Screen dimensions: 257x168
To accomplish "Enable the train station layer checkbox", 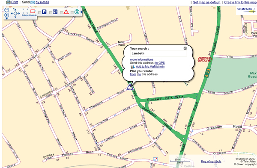I will click(x=72, y=12).
